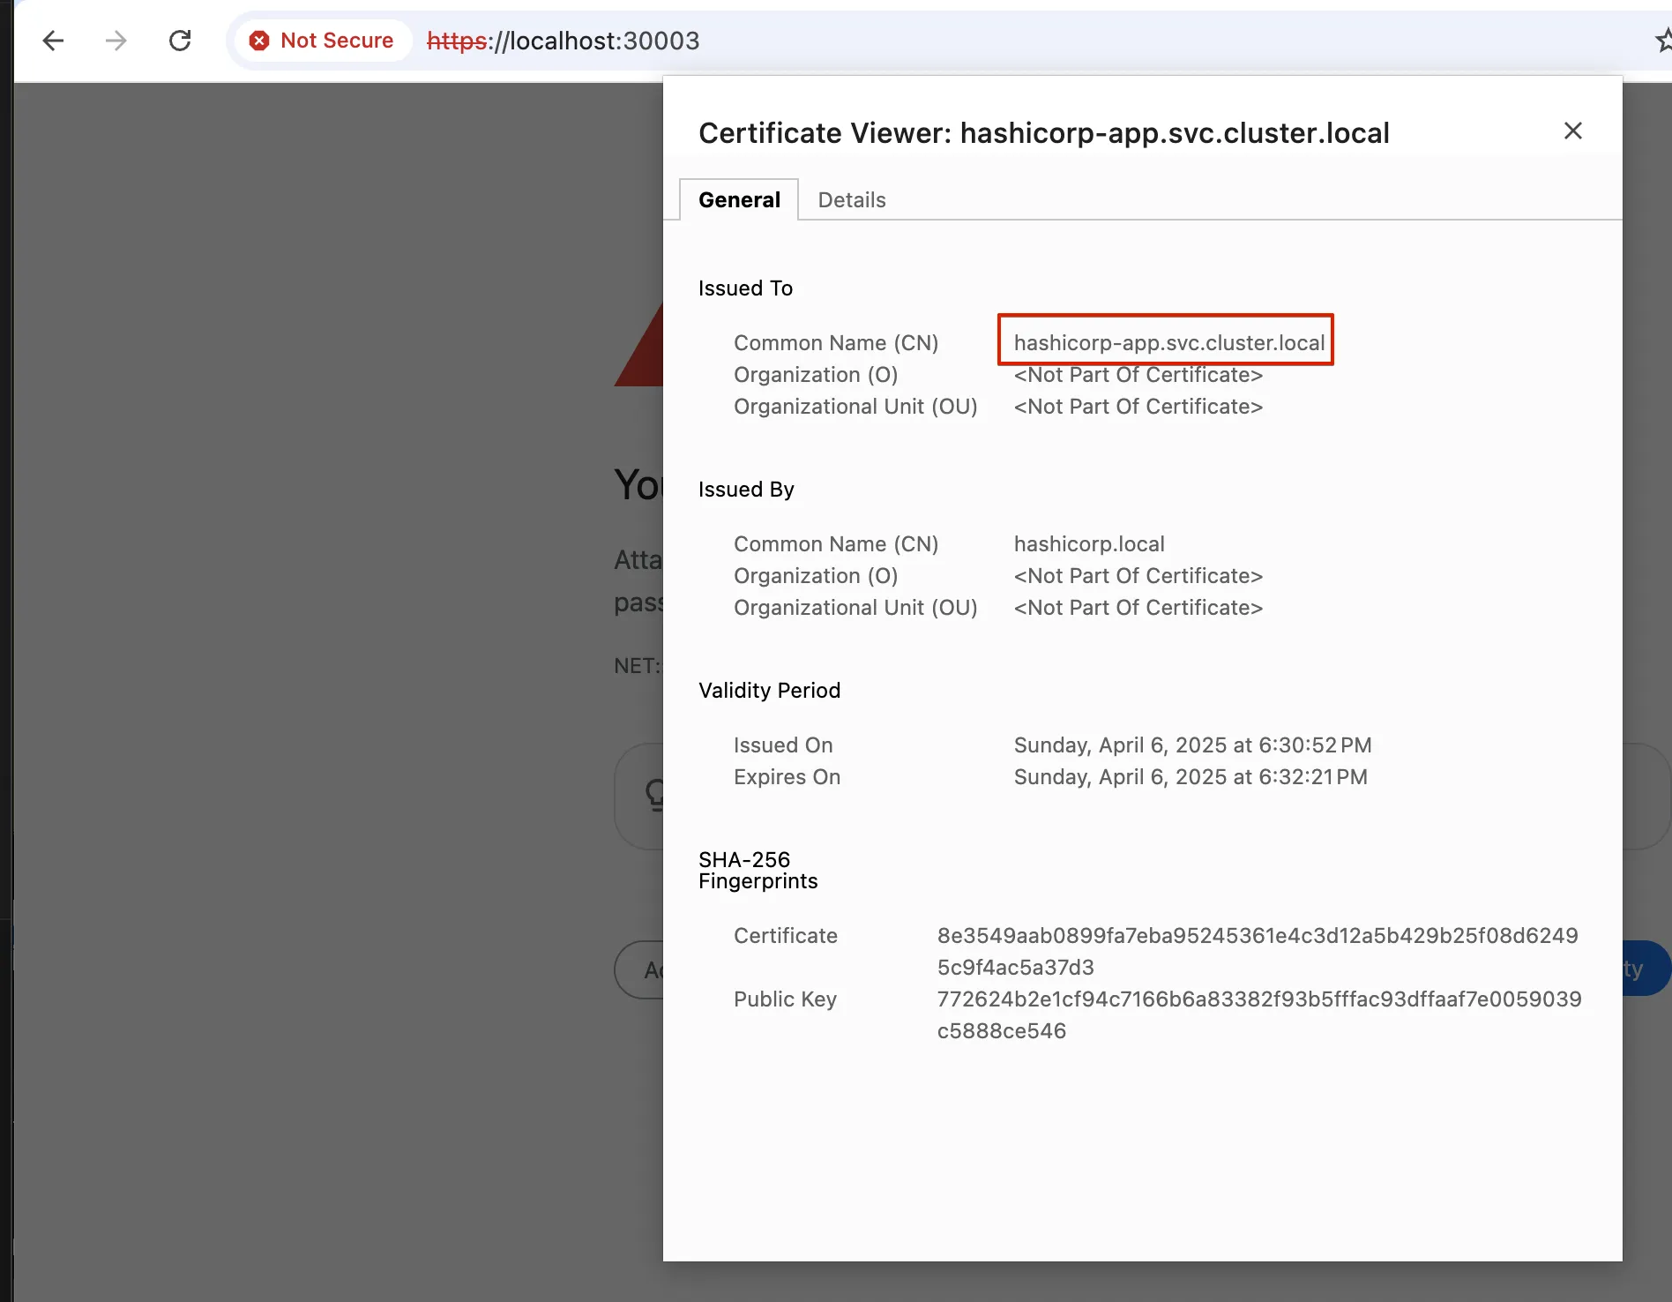Select the Certificate SHA-256 fingerprint value
This screenshot has width=1672, height=1302.
click(1258, 952)
